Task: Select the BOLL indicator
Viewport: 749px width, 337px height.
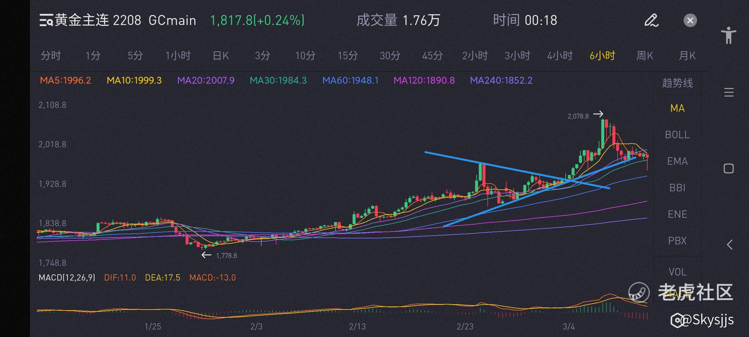Action: (x=677, y=135)
